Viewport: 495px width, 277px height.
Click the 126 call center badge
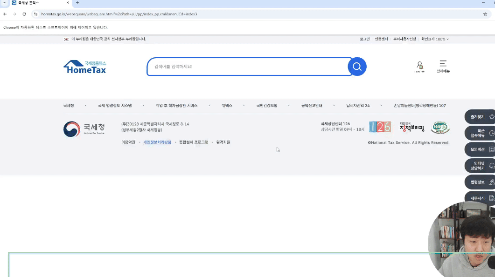tap(380, 127)
